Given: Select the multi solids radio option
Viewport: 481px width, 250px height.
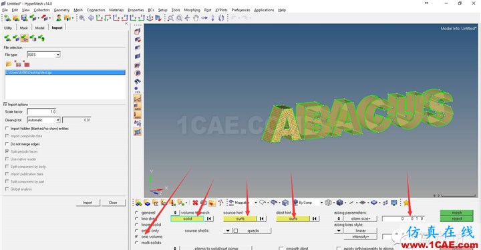Looking at the screenshot, I should [x=136, y=243].
